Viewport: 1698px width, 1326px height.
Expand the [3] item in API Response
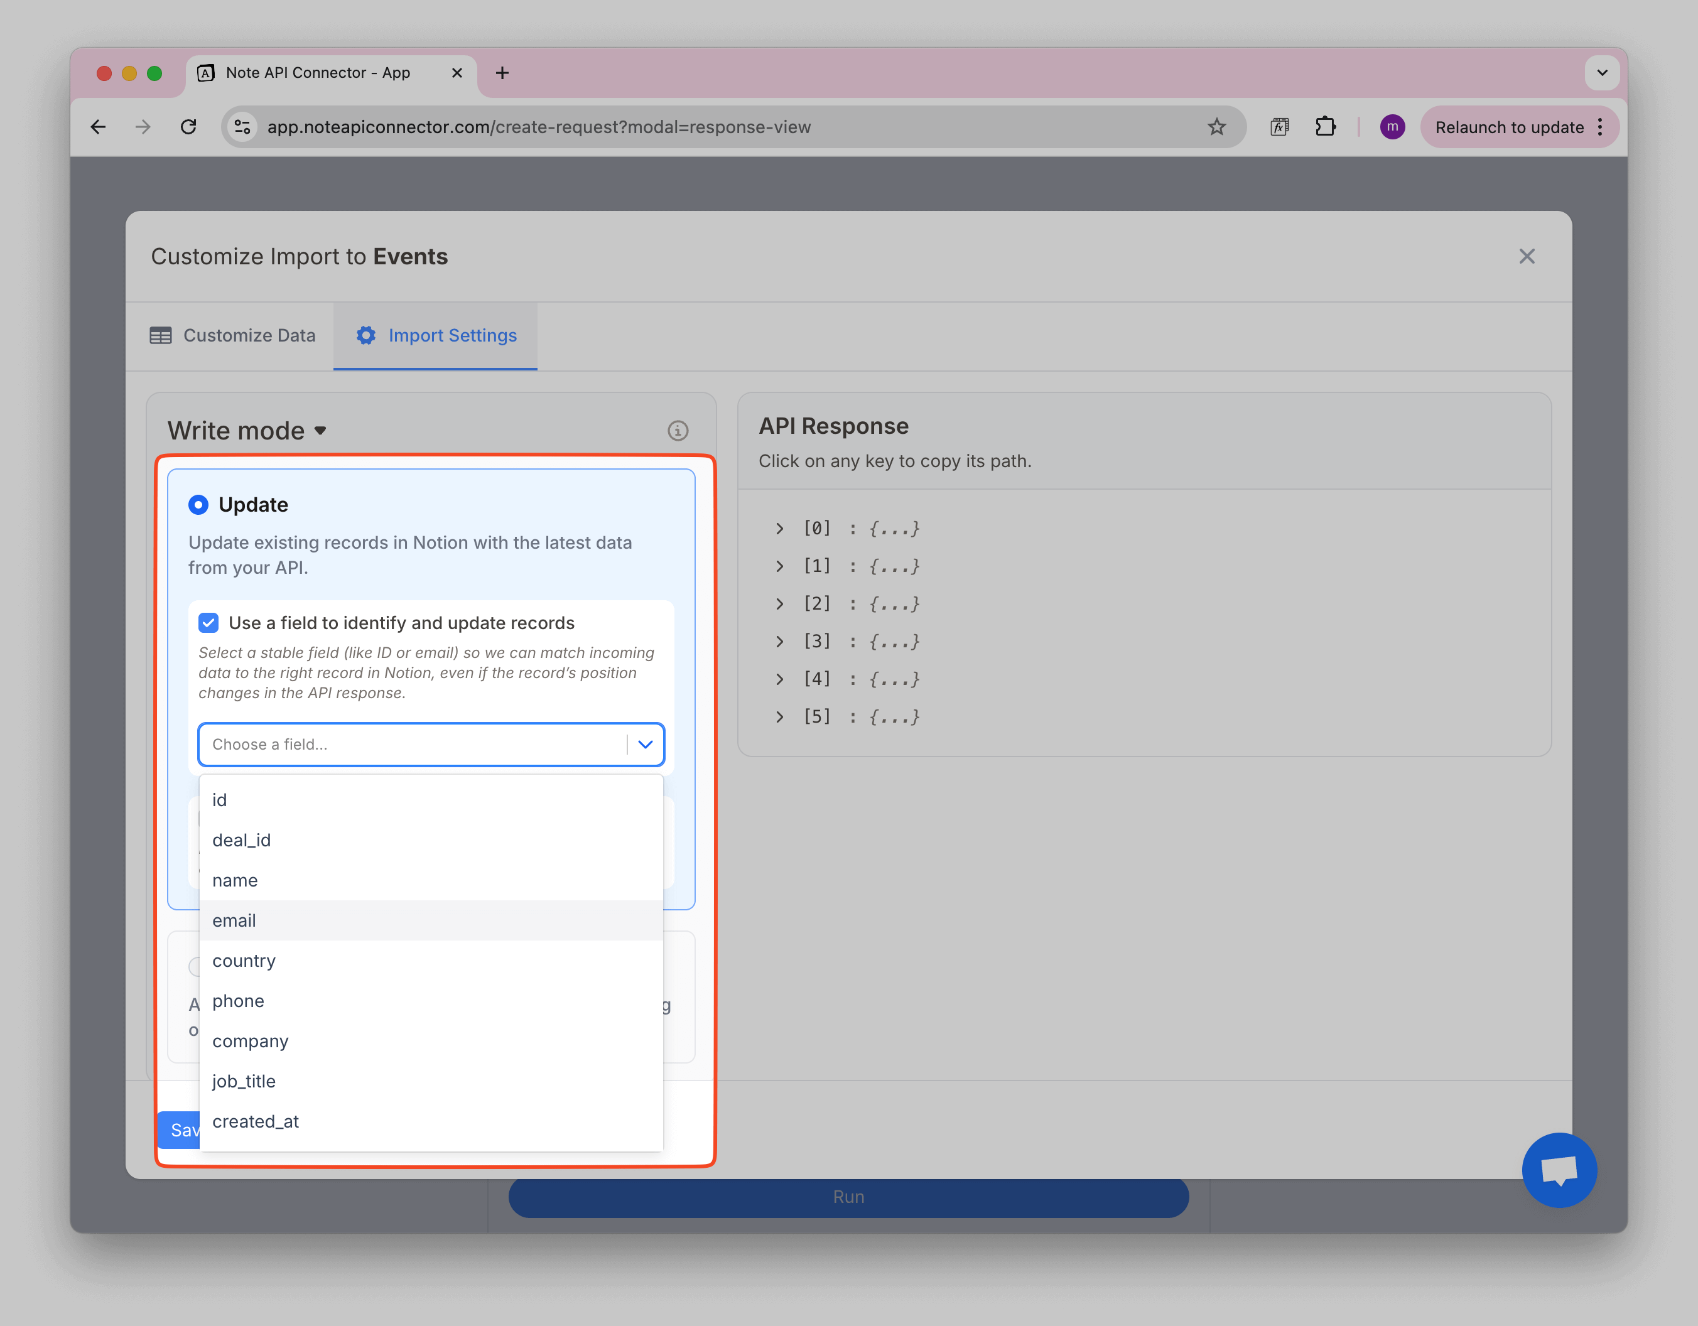click(779, 642)
